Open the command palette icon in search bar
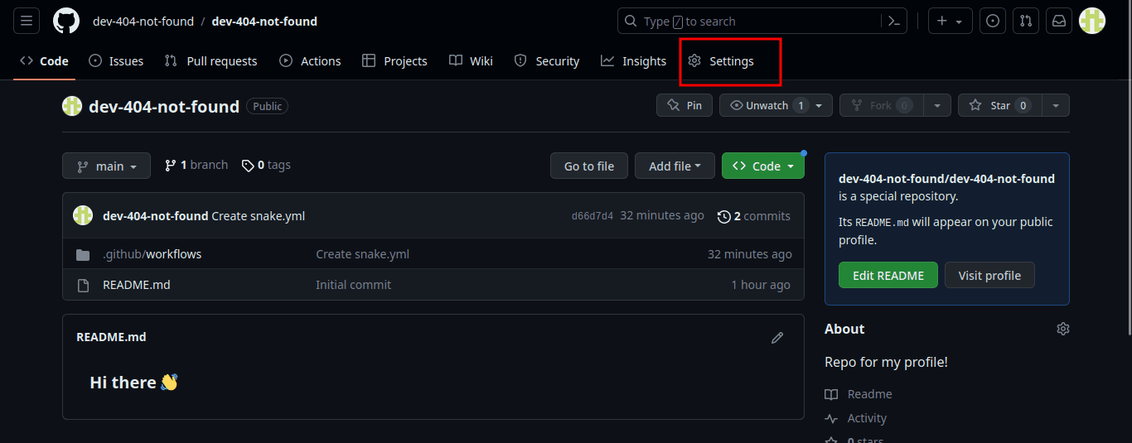 (x=894, y=22)
